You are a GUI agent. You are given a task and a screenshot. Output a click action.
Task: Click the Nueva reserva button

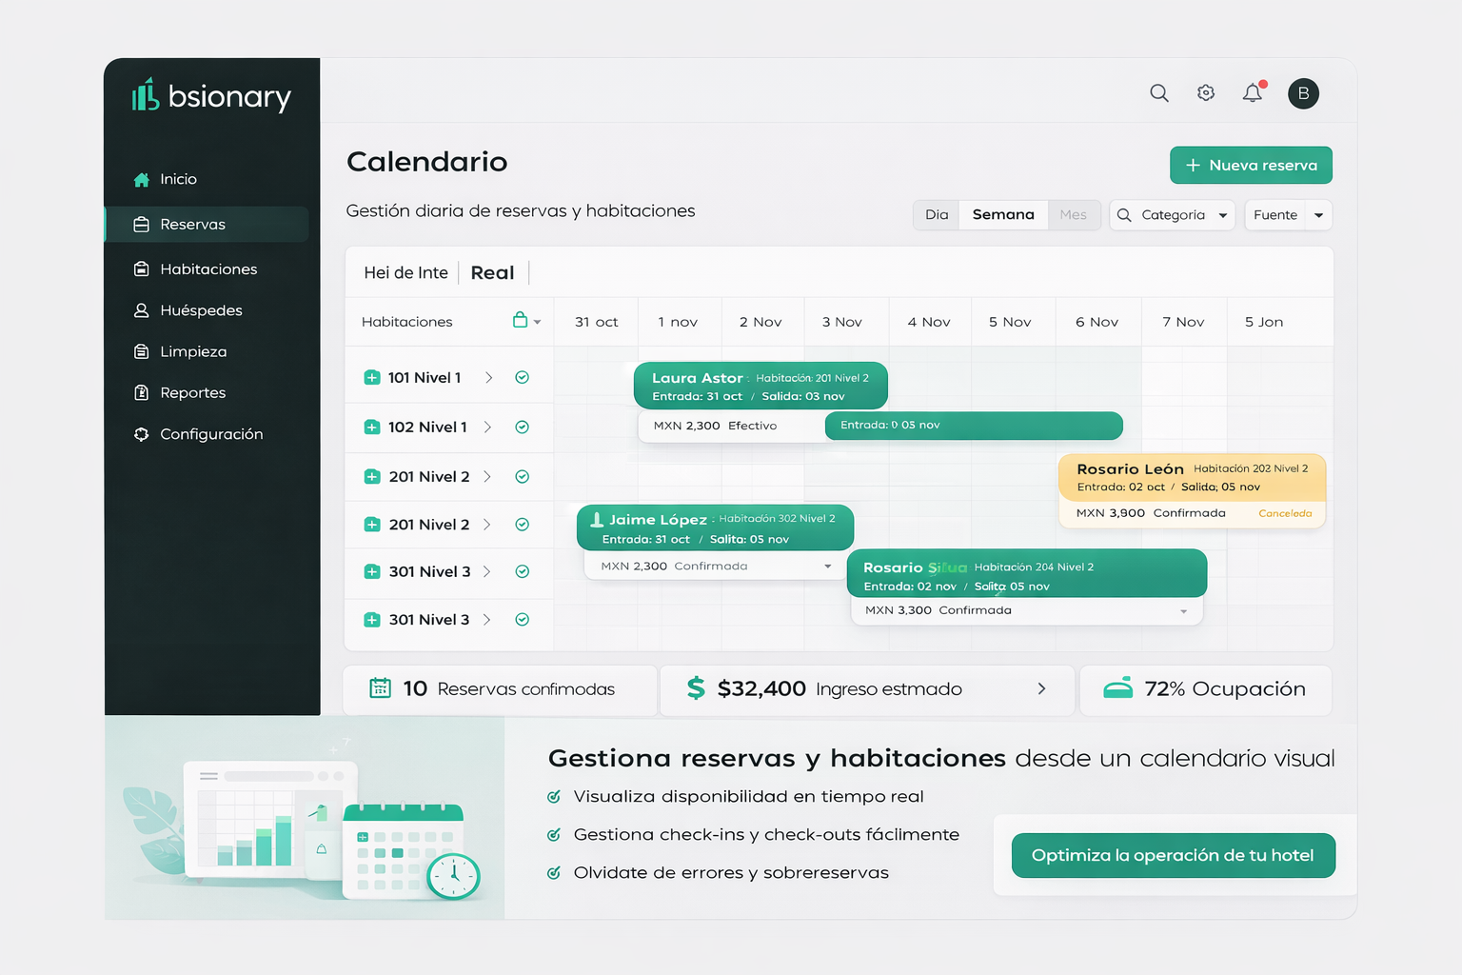[1251, 166]
